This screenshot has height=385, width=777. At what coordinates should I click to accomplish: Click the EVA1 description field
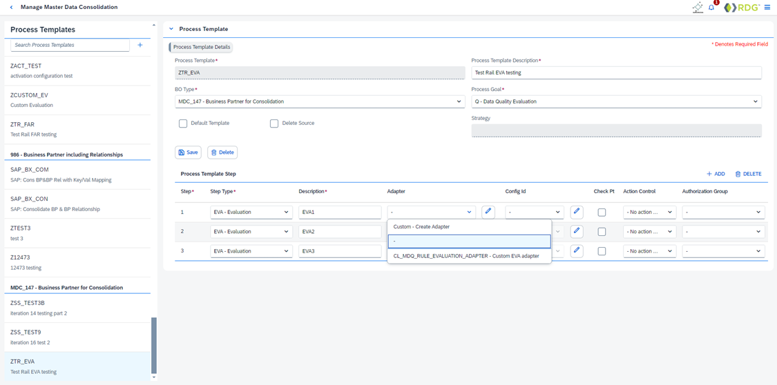point(340,213)
